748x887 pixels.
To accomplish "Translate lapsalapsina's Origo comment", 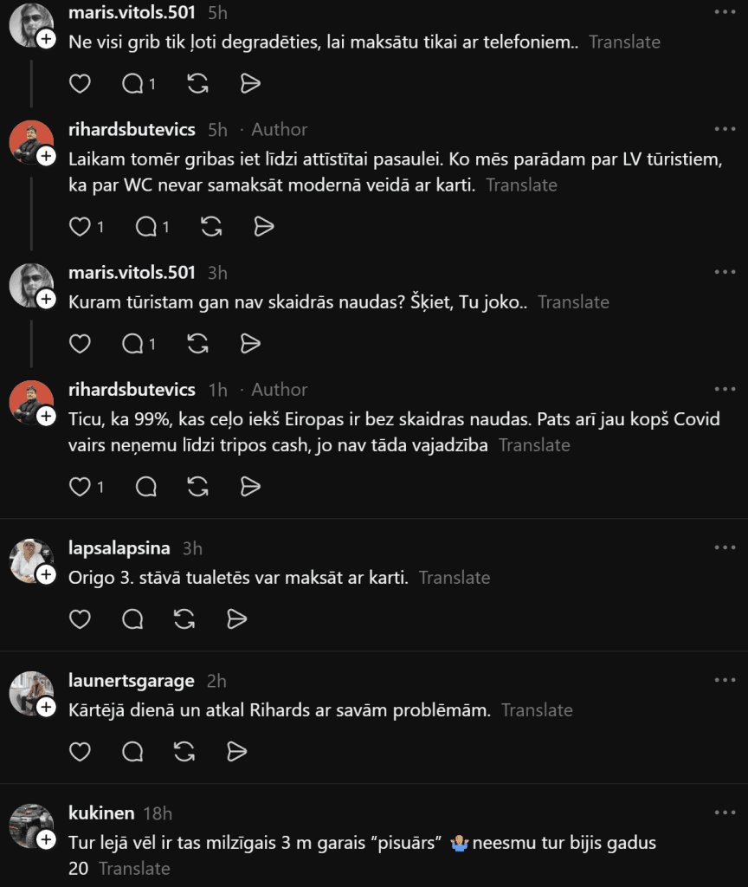I will tap(455, 578).
